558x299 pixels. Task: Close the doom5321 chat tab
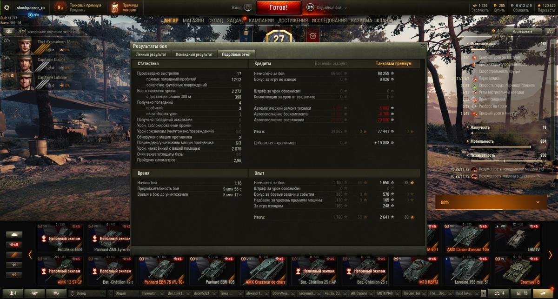pyautogui.click(x=214, y=294)
